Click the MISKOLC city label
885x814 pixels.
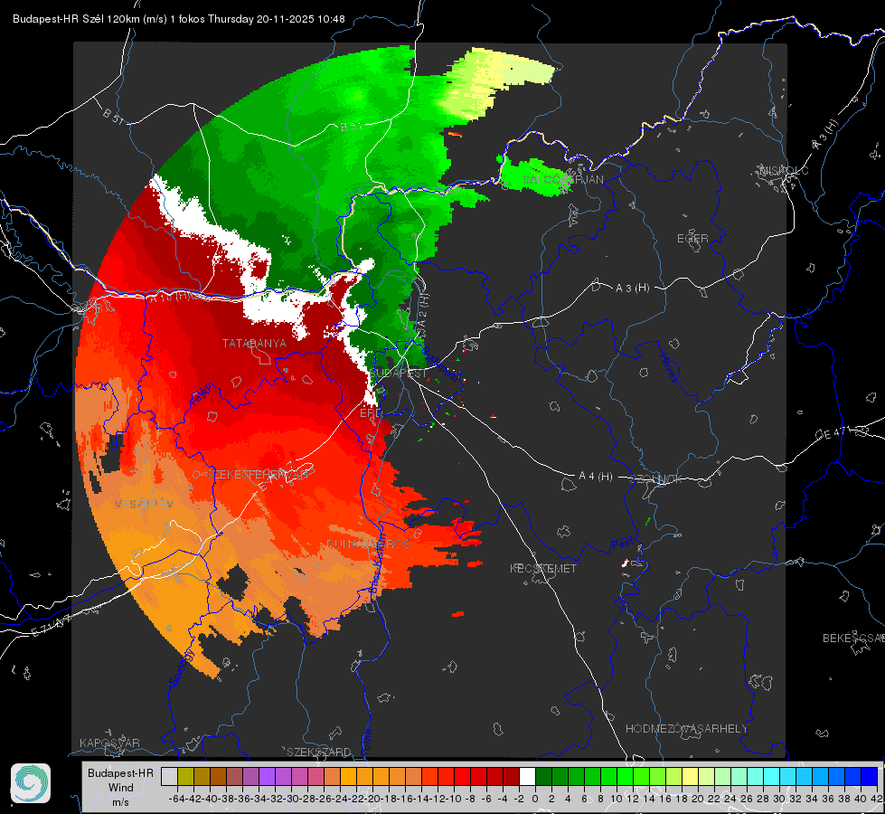pos(784,170)
